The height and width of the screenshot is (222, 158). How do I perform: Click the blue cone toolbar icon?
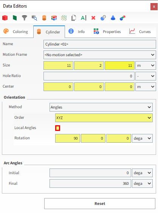[113, 18]
